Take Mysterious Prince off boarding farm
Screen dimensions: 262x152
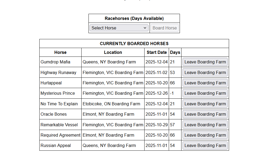pyautogui.click(x=205, y=93)
